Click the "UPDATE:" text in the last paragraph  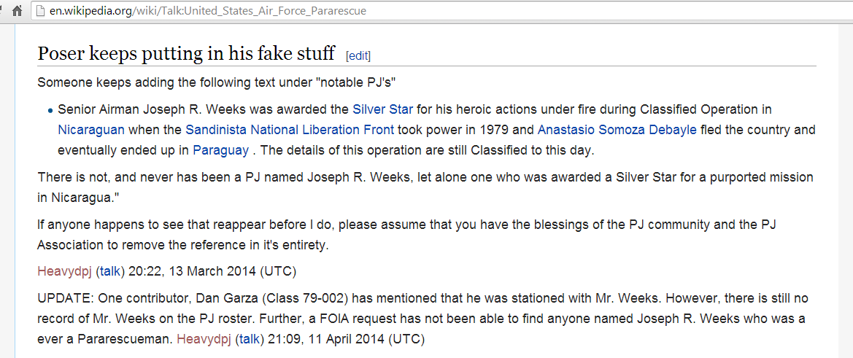(x=61, y=299)
